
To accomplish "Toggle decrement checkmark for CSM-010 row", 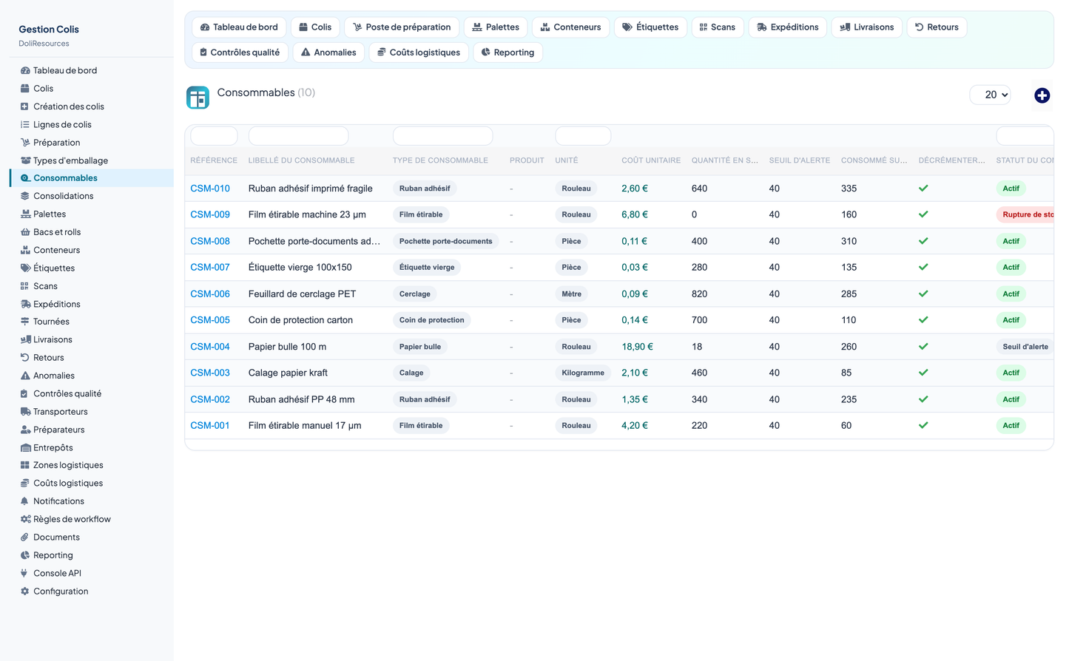I will 923,189.
